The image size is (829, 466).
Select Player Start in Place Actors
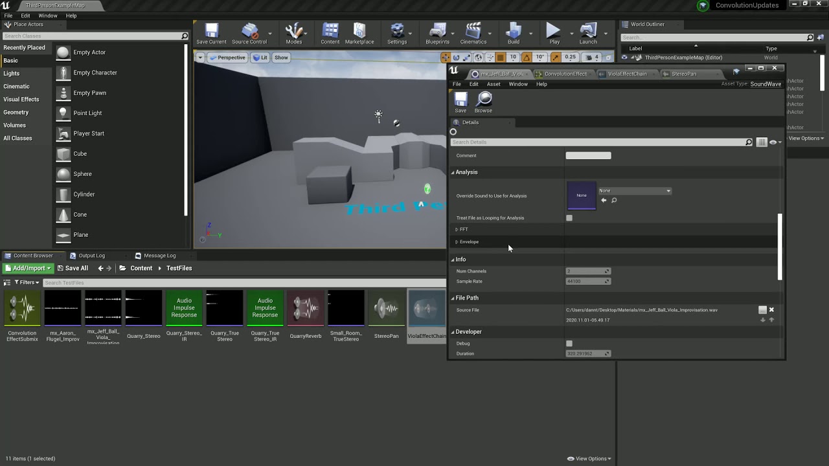click(x=89, y=133)
